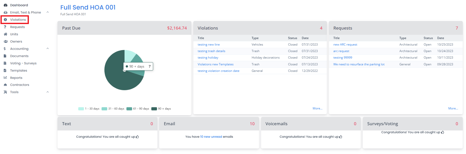The width and height of the screenshot is (466, 154).
Task: Click More... in the Violations card
Action: (x=317, y=108)
